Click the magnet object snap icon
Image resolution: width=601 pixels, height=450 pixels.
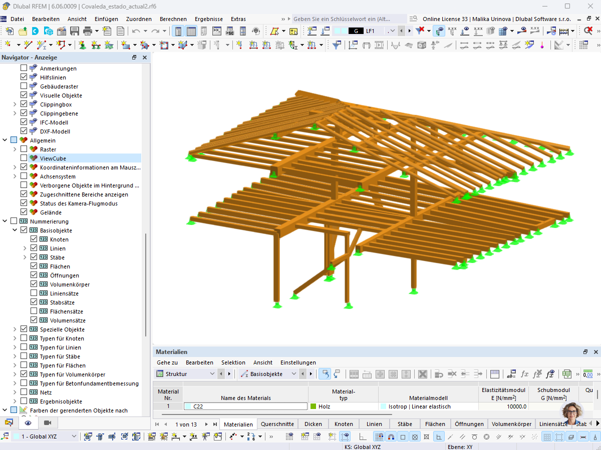tap(391, 436)
